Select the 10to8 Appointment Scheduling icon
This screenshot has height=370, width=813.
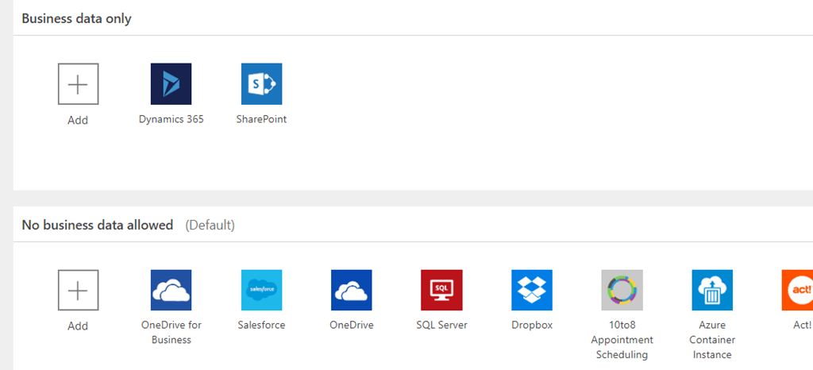click(x=622, y=290)
